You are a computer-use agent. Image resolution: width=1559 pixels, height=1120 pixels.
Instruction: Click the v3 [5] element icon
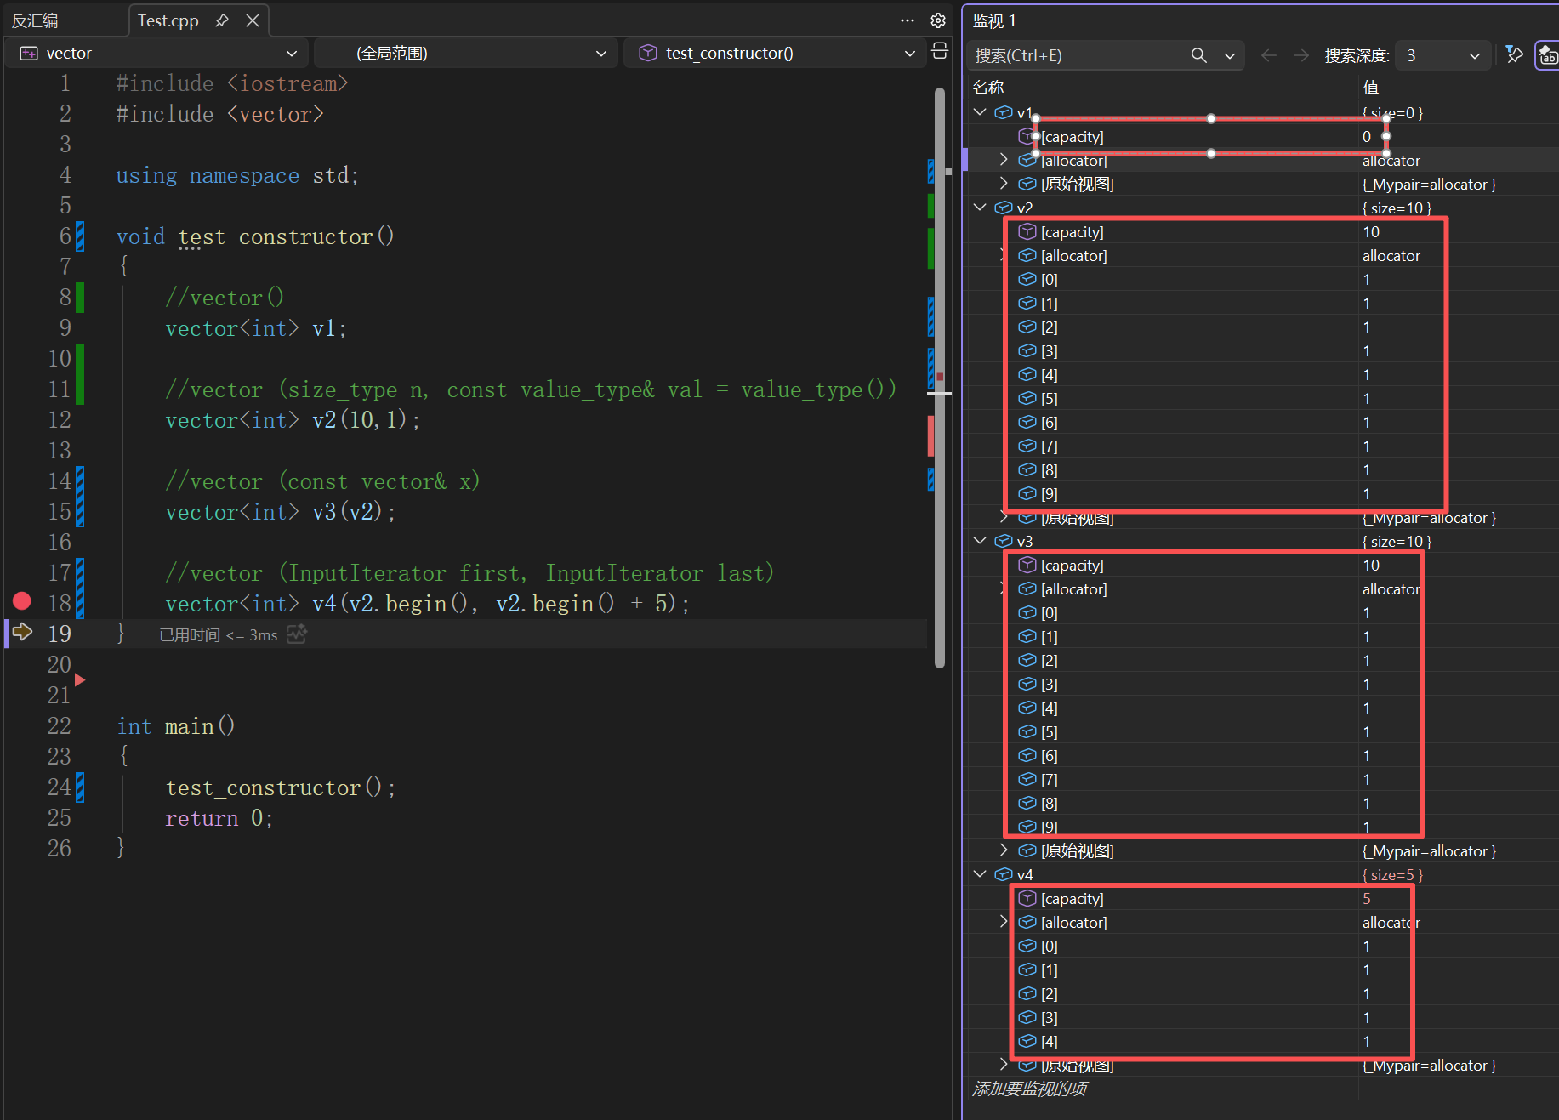(x=1027, y=731)
